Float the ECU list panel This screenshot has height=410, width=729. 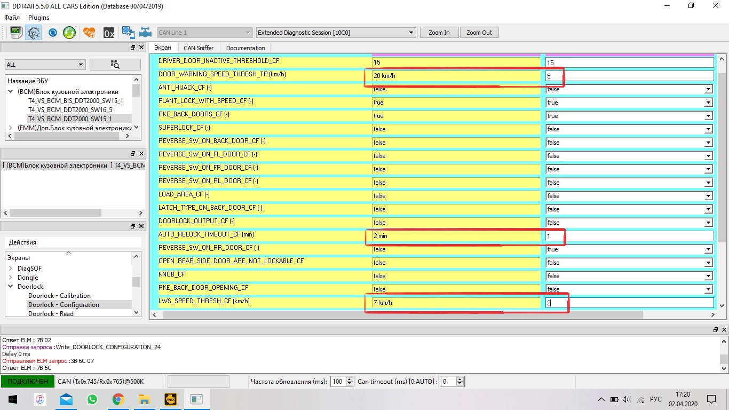pos(133,48)
